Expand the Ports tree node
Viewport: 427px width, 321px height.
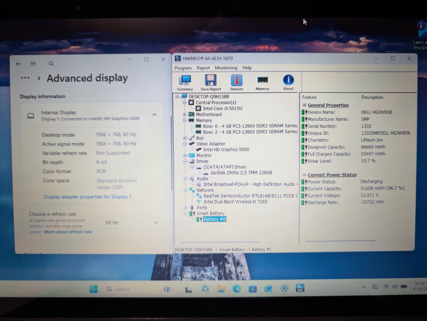(185, 208)
